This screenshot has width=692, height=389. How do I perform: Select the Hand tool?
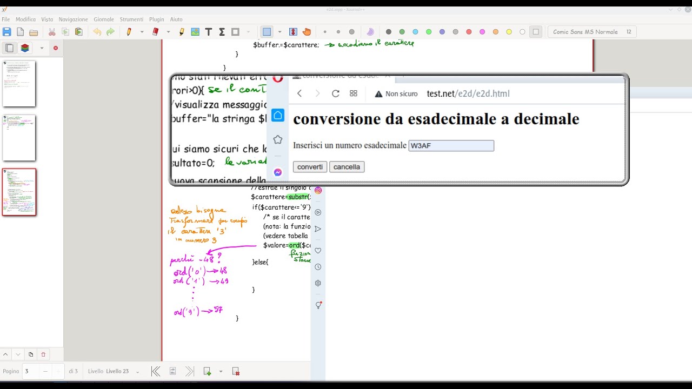coord(307,32)
